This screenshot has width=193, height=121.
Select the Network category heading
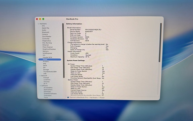point(44,76)
